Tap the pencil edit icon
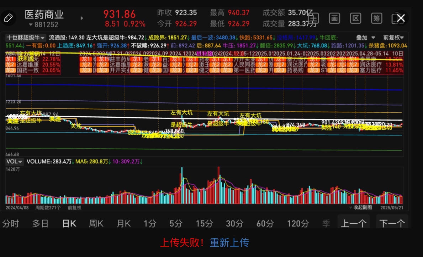This screenshot has height=257, width=423. (9, 18)
